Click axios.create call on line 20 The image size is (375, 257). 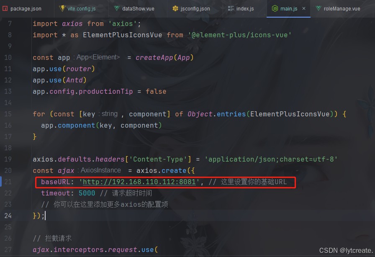click(x=162, y=171)
